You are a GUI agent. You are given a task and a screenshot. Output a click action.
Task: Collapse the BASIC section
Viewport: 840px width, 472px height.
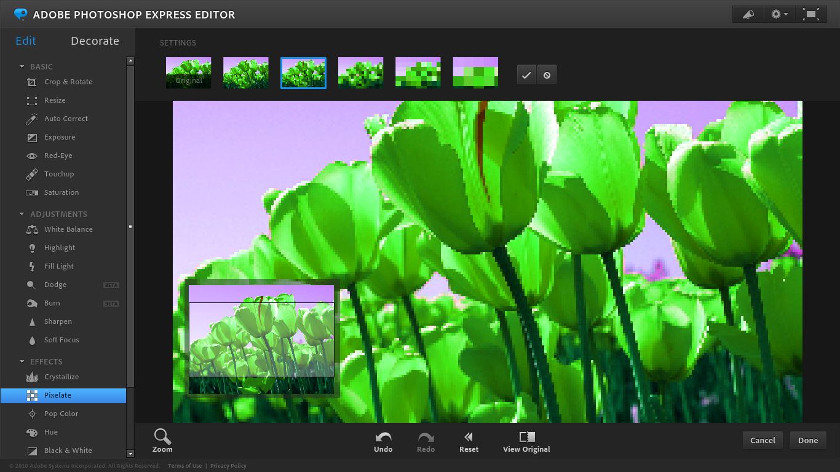point(22,66)
